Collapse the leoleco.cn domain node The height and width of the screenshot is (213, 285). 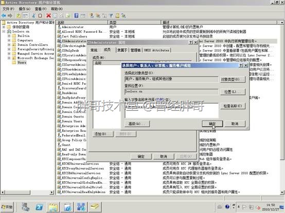click(4, 31)
